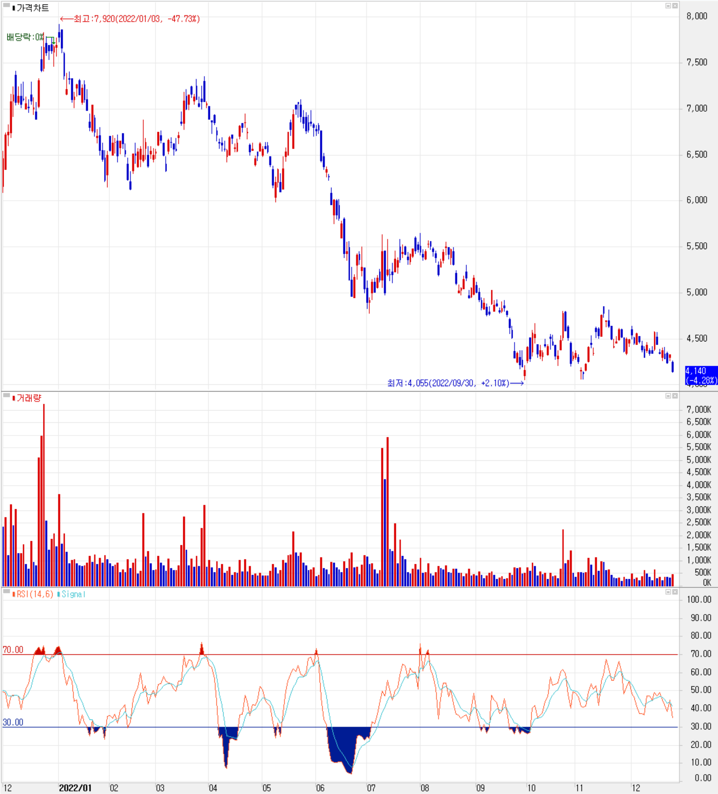Click 1,000K on the volume scale

click(x=699, y=560)
